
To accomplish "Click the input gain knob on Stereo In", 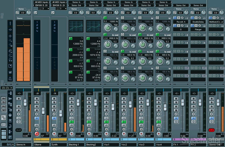I will coord(29,13).
